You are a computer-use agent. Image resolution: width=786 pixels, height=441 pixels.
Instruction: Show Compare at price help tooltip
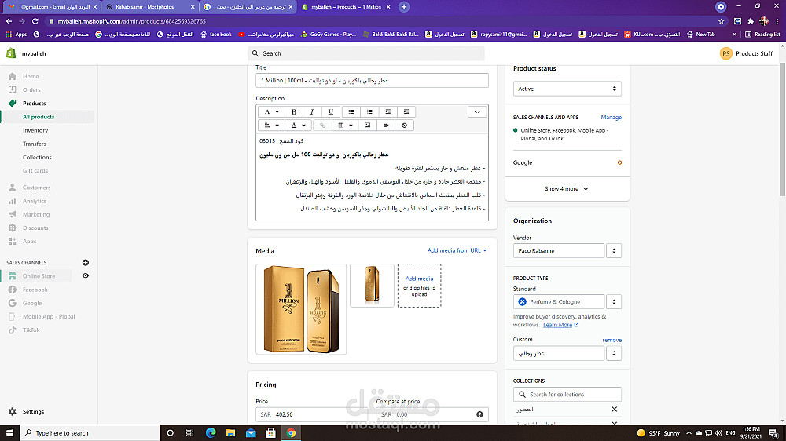pyautogui.click(x=479, y=414)
